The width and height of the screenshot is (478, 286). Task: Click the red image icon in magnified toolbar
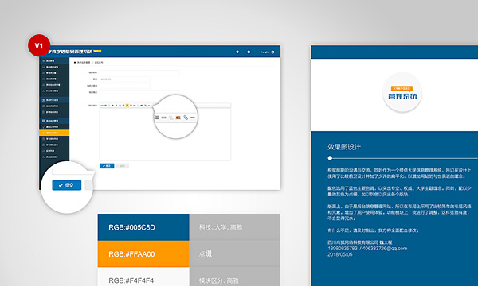pyautogui.click(x=178, y=118)
